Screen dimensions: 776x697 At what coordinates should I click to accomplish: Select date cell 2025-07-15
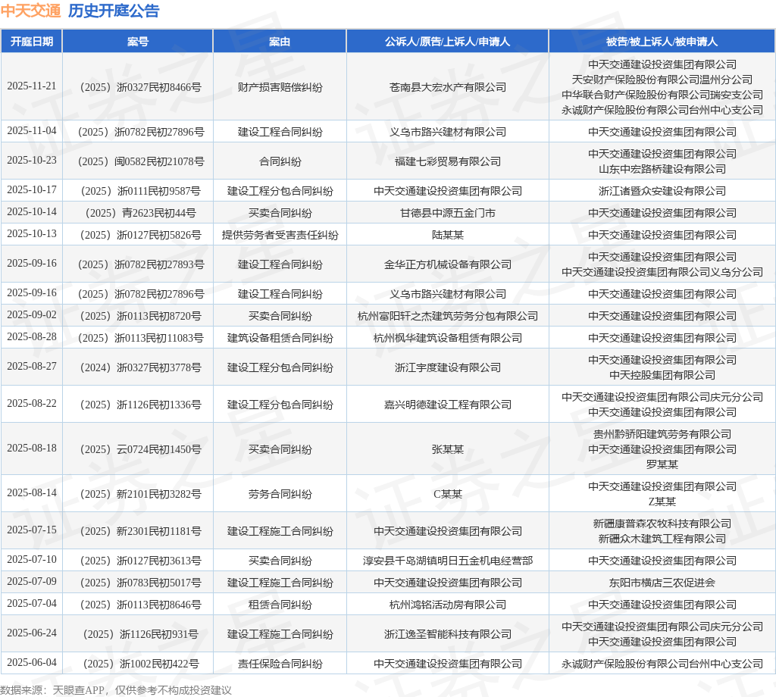[x=32, y=530]
